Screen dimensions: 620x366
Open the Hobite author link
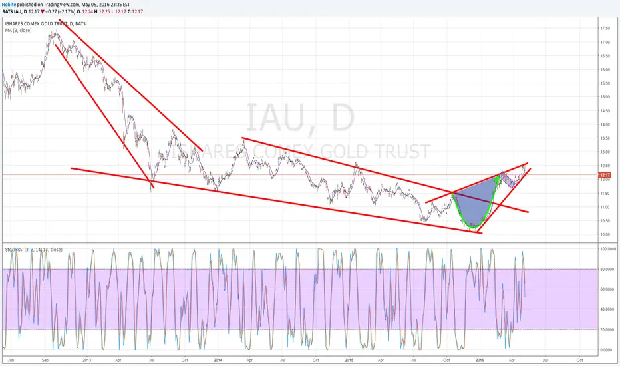pos(9,5)
